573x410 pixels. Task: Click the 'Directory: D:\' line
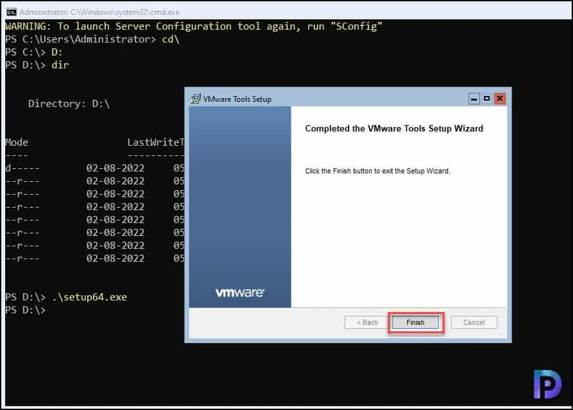pyautogui.click(x=68, y=104)
